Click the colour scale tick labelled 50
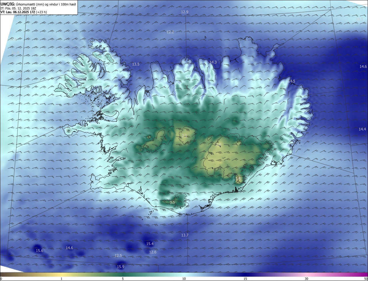Image resolution: width=368 pixels, height=281 pixels. click(x=366, y=279)
